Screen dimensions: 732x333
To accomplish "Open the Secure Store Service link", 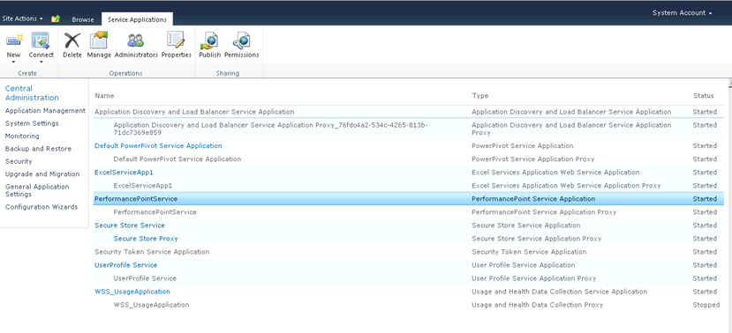I will tap(130, 226).
